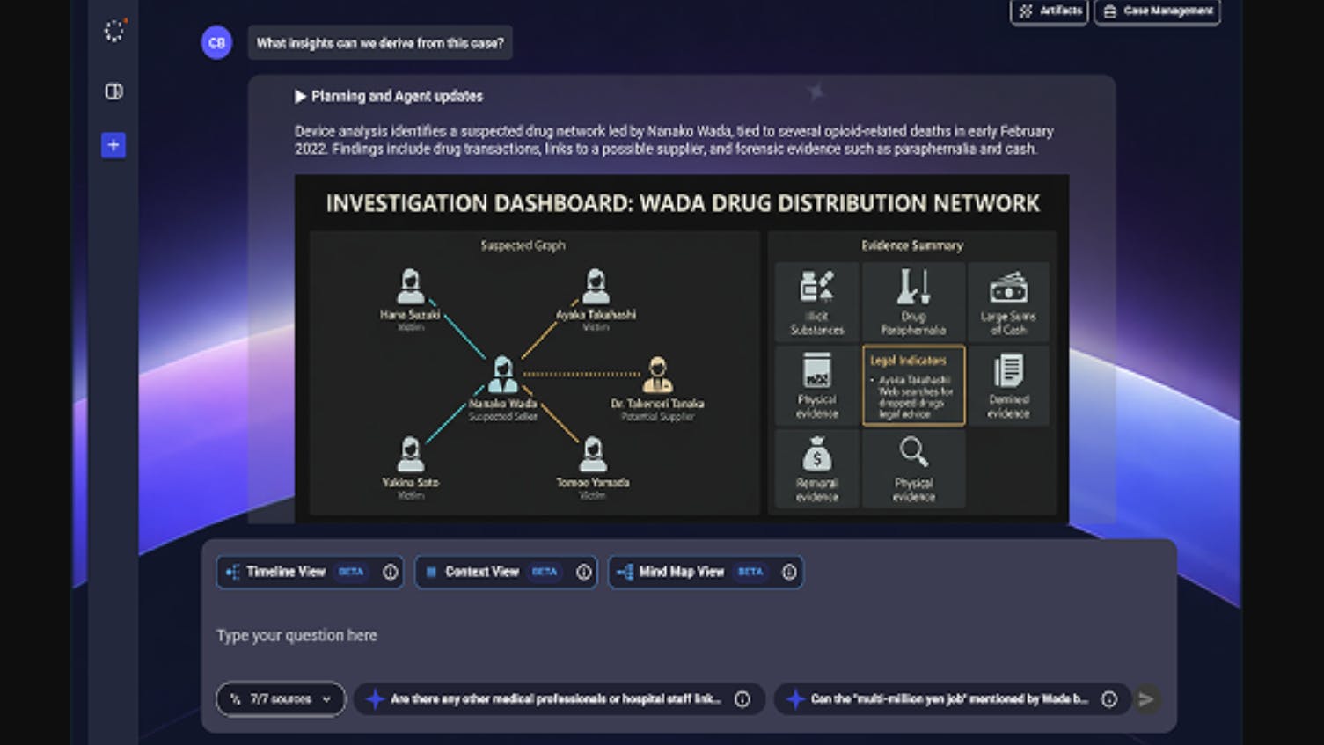This screenshot has height=745, width=1324.
Task: Click the send arrow icon
Action: [1146, 699]
